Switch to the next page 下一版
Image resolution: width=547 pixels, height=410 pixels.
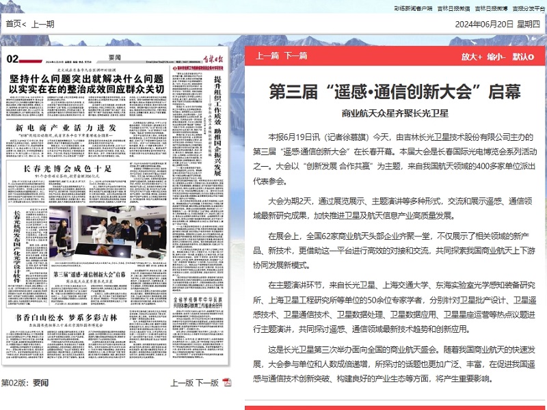[x=206, y=383]
